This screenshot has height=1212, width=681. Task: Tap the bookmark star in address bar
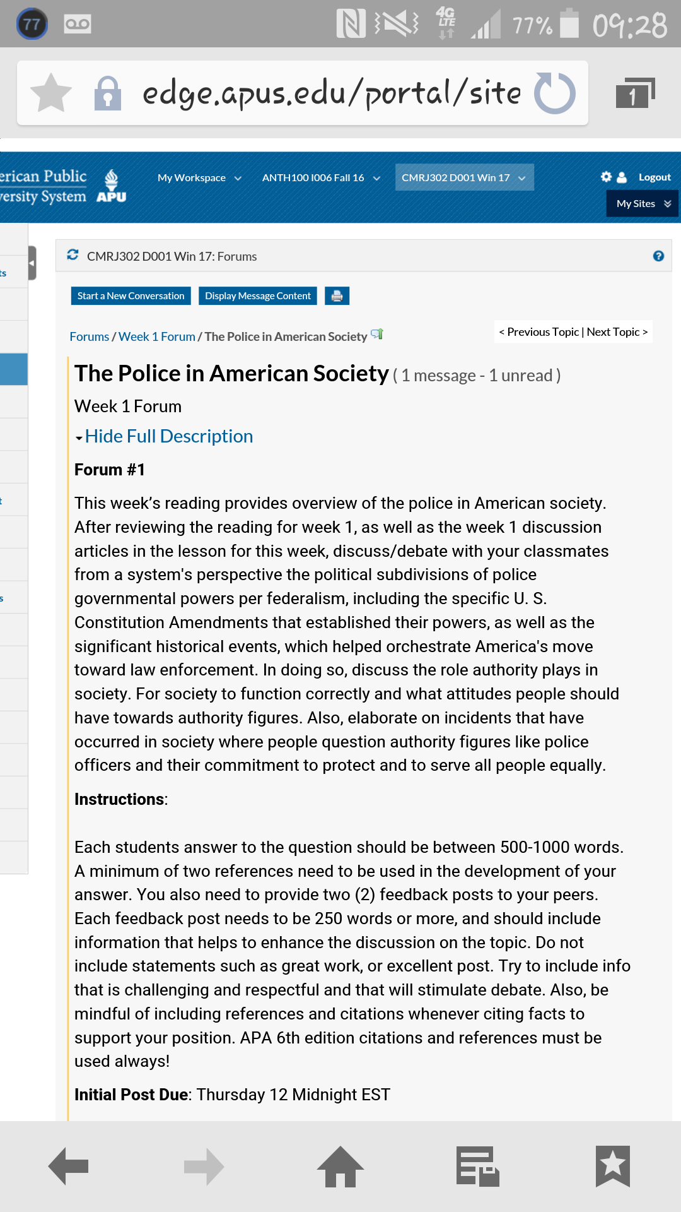(x=51, y=93)
